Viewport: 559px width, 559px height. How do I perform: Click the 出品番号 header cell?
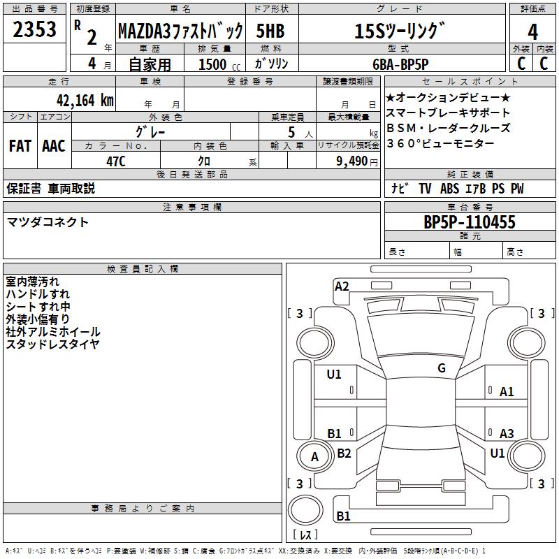point(34,9)
